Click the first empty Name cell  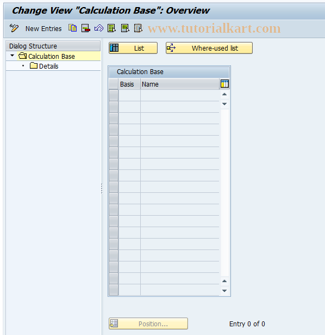[x=180, y=95]
